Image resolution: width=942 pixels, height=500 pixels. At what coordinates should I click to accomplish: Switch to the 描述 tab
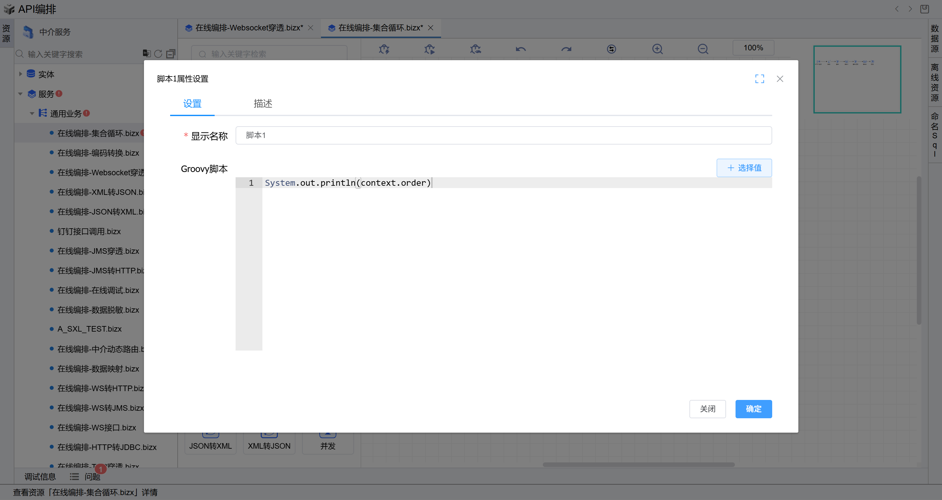click(262, 104)
